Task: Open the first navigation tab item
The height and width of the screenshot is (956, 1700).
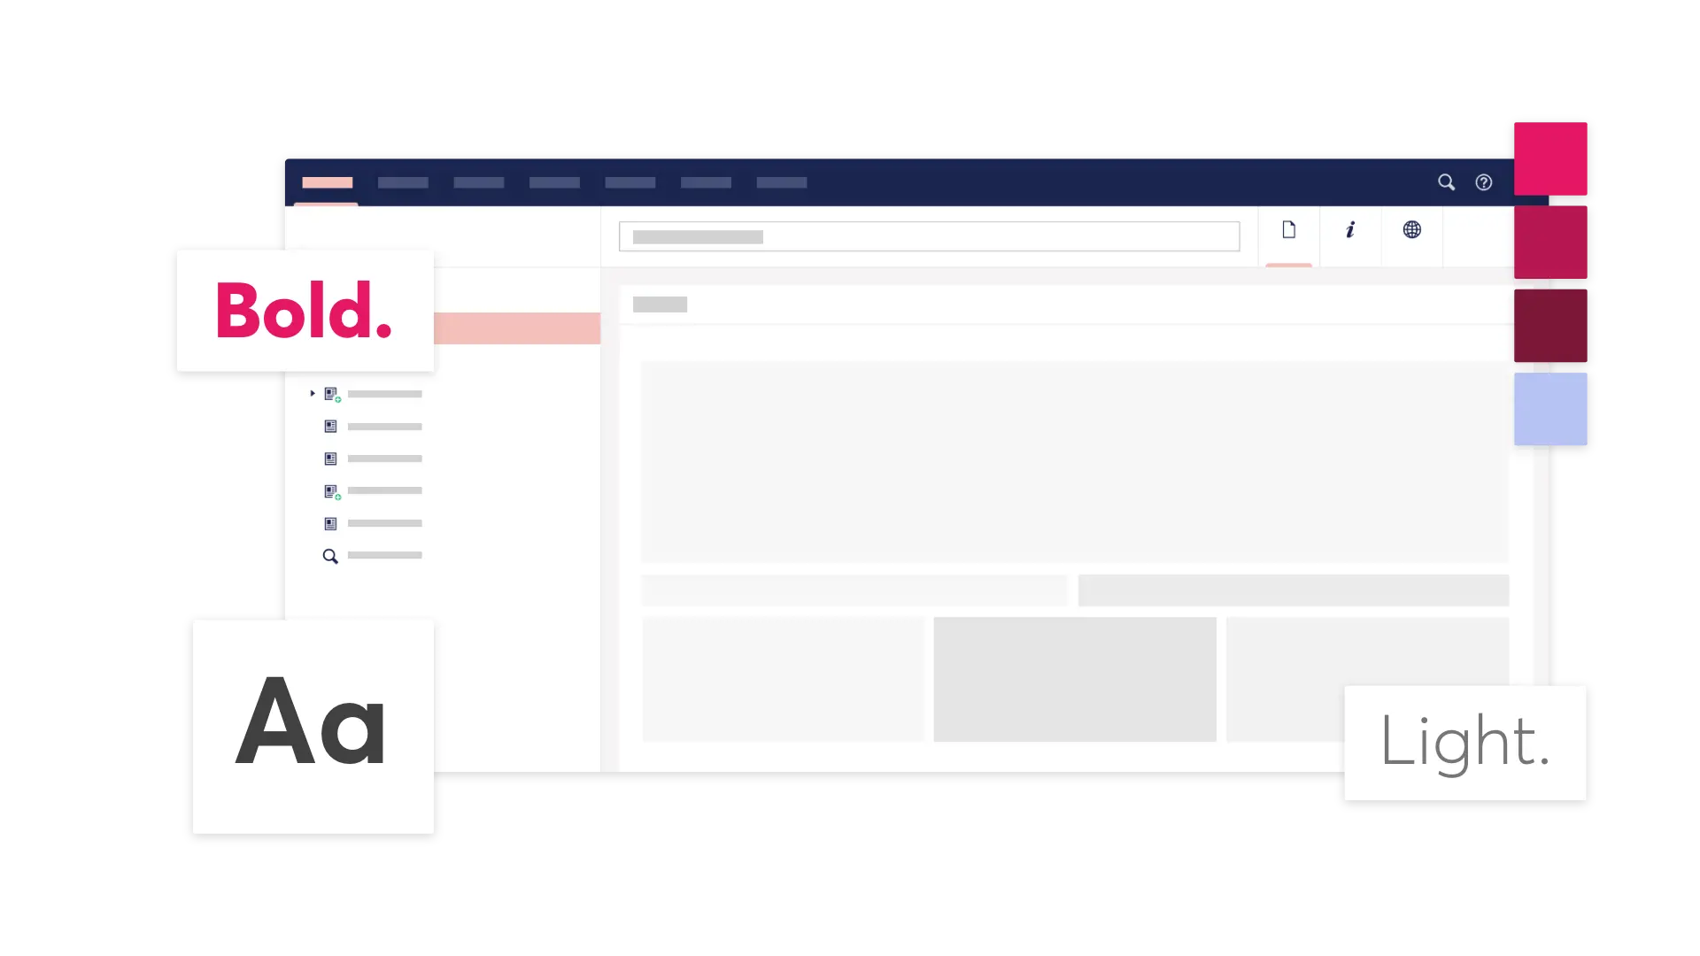Action: (328, 182)
